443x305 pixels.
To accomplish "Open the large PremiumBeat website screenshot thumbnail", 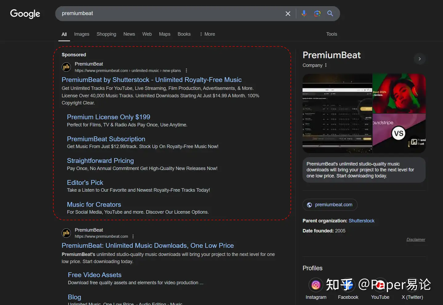I will (337, 113).
